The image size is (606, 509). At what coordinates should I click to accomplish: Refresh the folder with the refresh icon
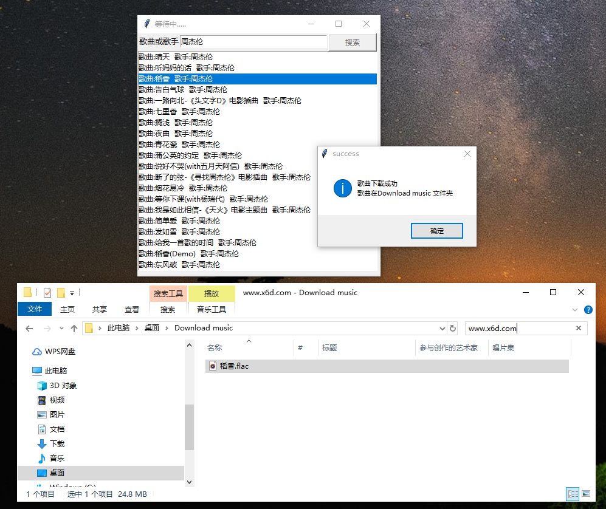[453, 327]
